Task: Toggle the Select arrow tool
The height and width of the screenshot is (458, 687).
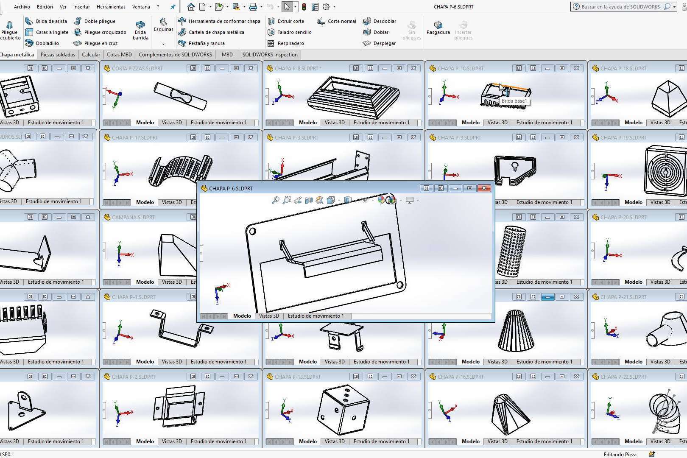Action: coord(287,7)
